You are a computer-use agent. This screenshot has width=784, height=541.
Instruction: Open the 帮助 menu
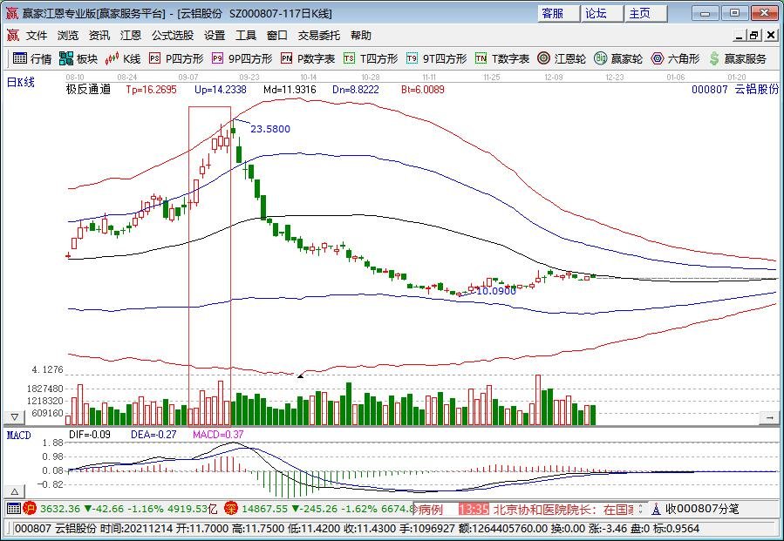(x=360, y=36)
